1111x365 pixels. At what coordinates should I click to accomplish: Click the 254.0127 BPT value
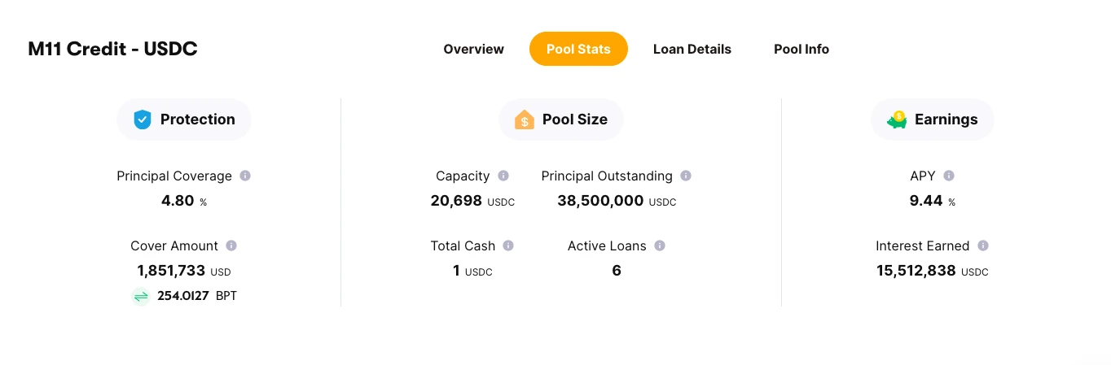(x=197, y=296)
